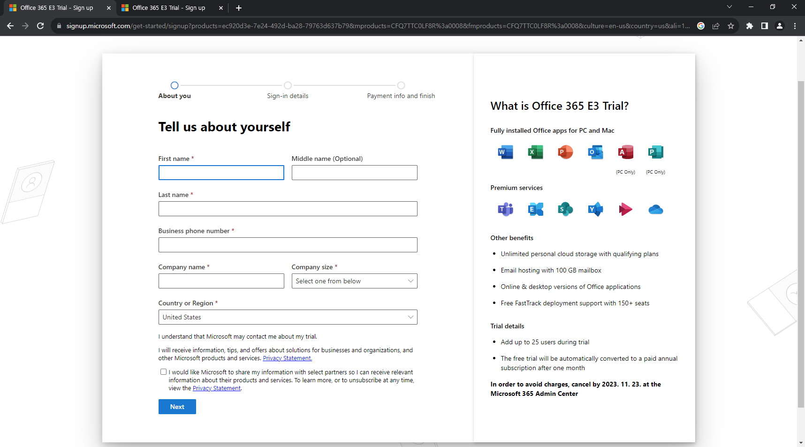
Task: Click the Exchange service icon
Action: point(535,209)
